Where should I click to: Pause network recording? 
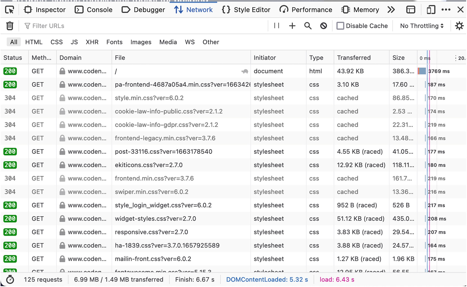(x=276, y=26)
